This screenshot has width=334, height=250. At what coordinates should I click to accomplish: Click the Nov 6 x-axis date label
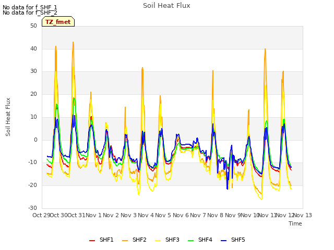(181, 215)
